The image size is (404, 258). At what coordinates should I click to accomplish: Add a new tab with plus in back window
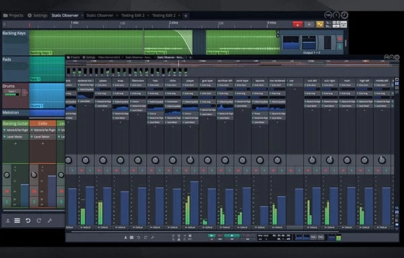[186, 15]
